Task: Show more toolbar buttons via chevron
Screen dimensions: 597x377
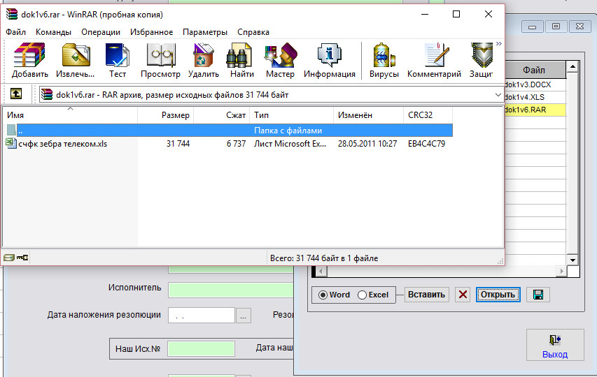Action: click(499, 44)
